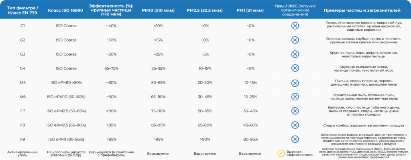Click the yellow checkmark for activated carbon
This screenshot has width=411, height=160.
(x=281, y=153)
